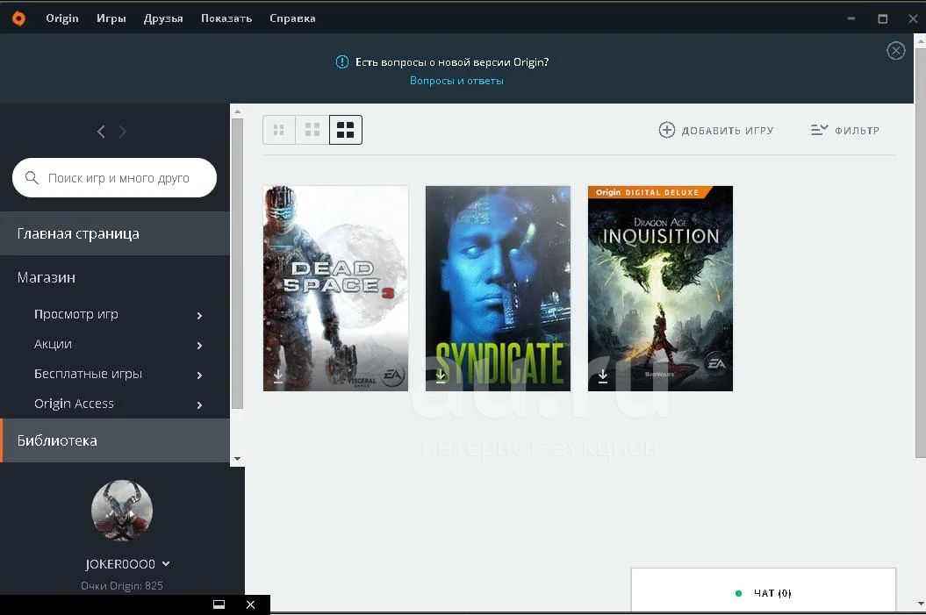This screenshot has width=926, height=615.
Task: Open Библиотека in the sidebar
Action: 115,440
